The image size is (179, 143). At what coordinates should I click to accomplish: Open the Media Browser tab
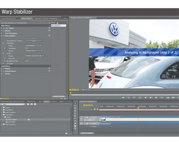pos(31,101)
